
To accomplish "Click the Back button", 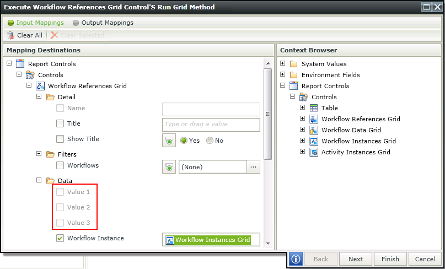I will tap(321, 259).
